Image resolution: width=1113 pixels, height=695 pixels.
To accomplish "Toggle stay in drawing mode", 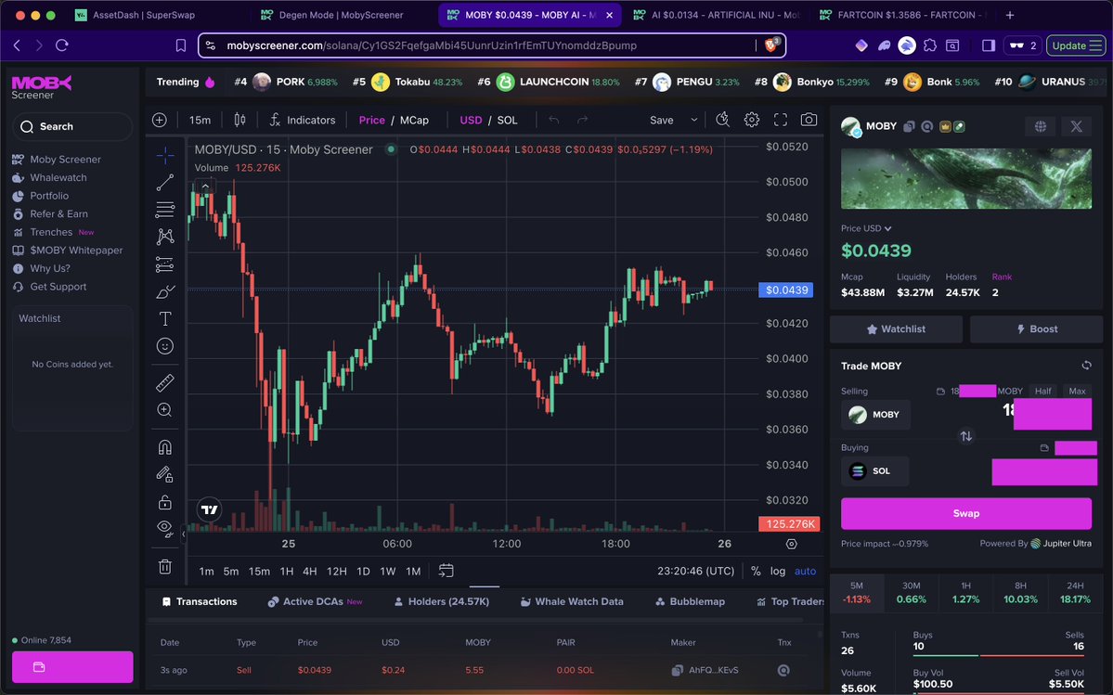I will 164,474.
